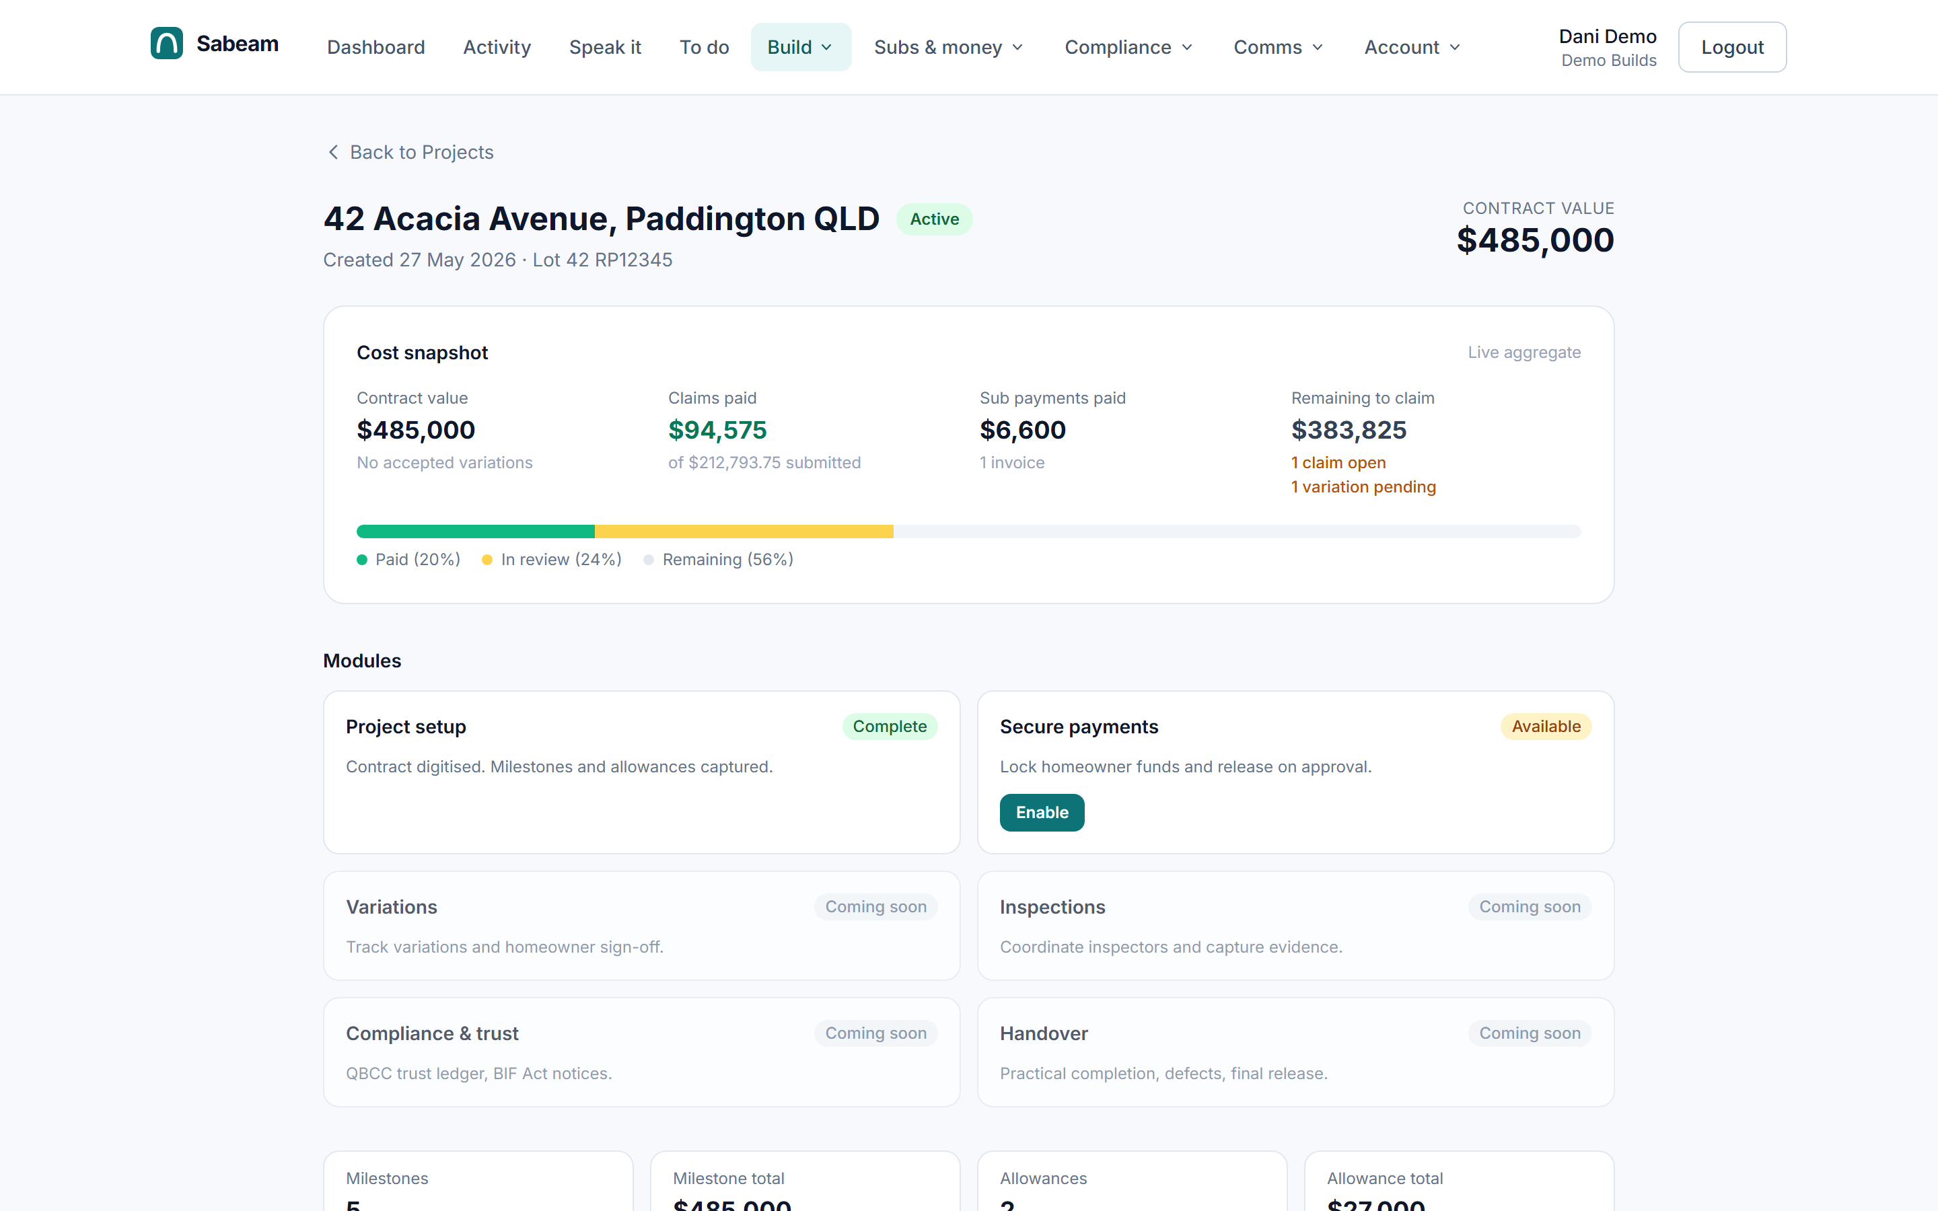Click the 'Live aggregate' label

click(x=1524, y=353)
